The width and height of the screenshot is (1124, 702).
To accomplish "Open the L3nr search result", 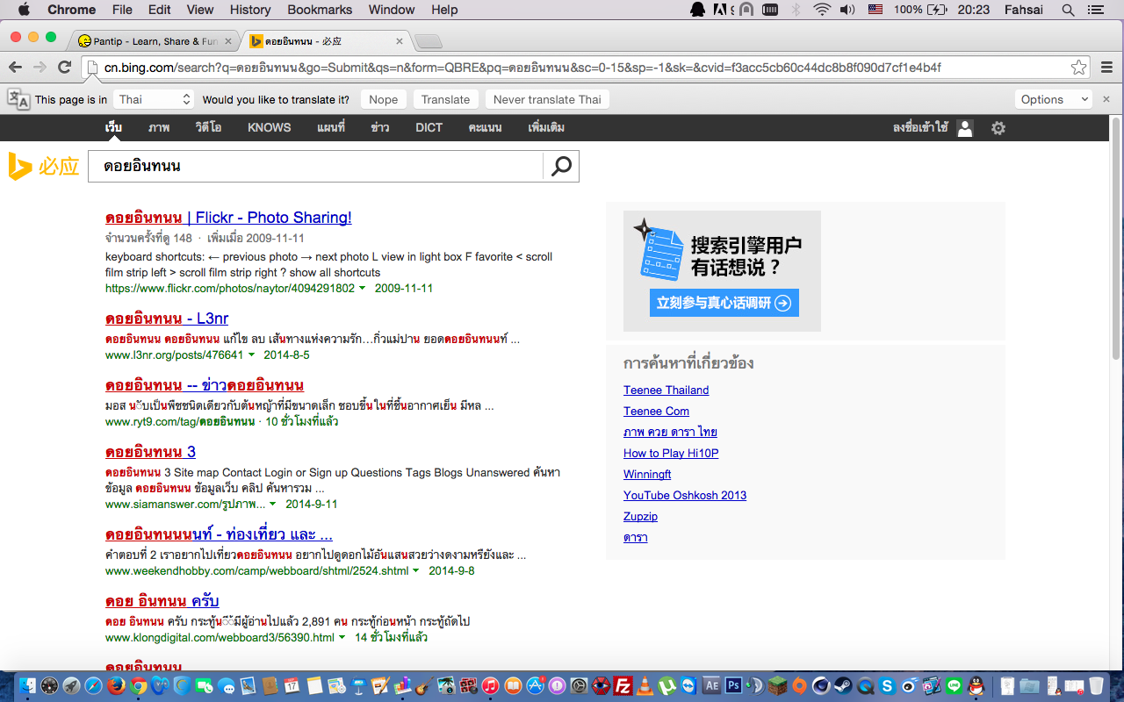I will (x=167, y=319).
